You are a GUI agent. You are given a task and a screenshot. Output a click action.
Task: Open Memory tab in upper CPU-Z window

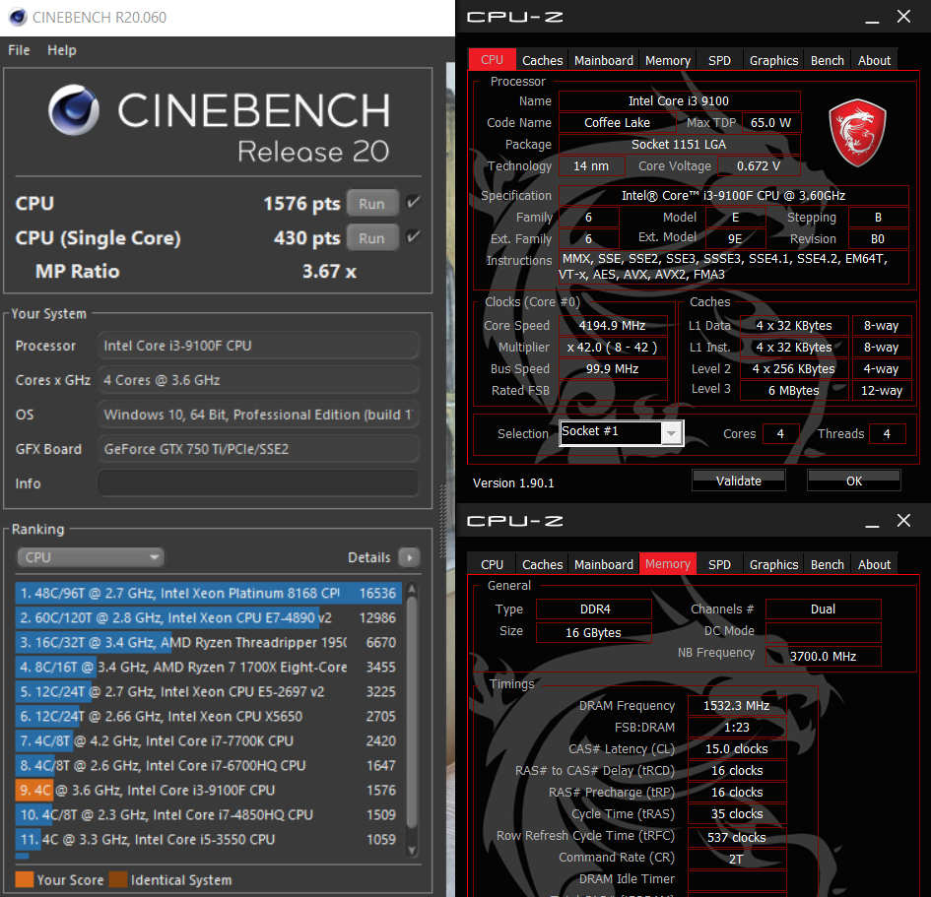coord(667,60)
